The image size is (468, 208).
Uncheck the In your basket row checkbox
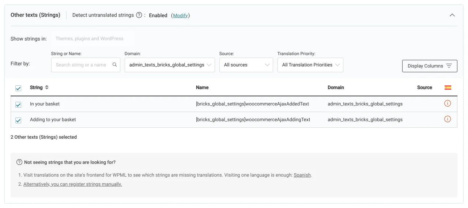tap(18, 105)
